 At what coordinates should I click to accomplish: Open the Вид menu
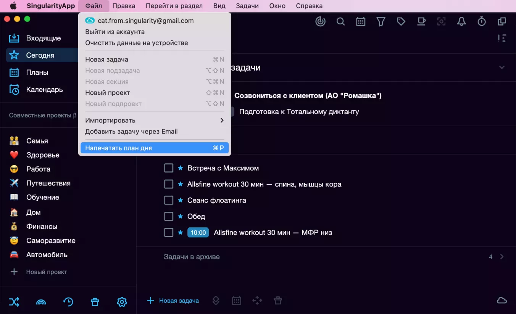(x=219, y=6)
